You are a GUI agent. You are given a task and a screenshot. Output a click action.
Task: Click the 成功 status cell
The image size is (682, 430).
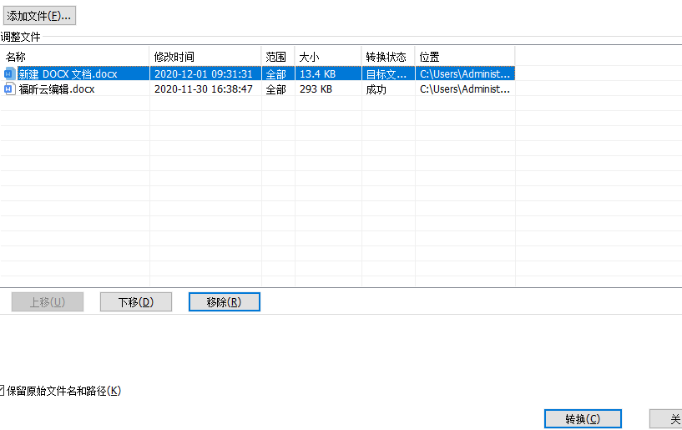click(376, 89)
